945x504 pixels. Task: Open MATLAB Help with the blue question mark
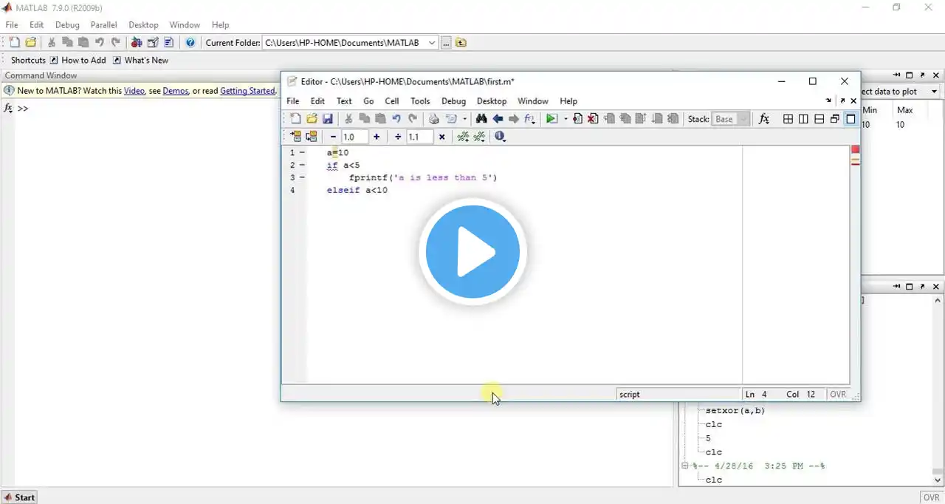(x=190, y=43)
